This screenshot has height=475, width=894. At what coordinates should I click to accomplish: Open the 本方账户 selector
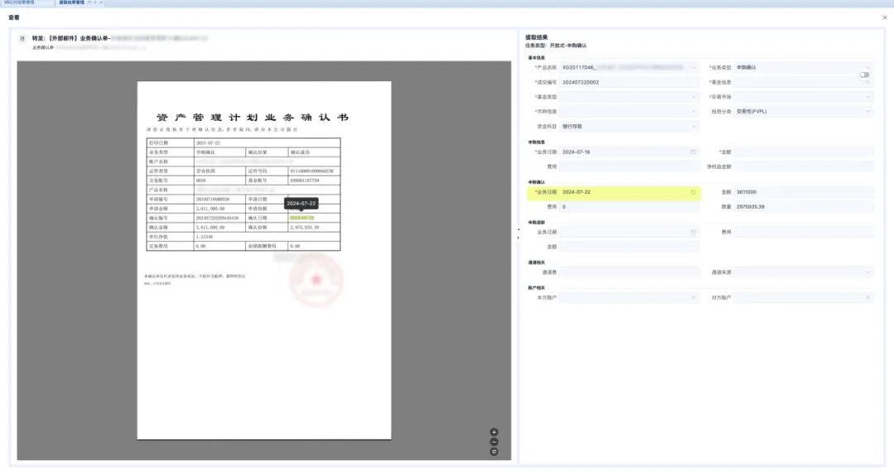coord(629,298)
